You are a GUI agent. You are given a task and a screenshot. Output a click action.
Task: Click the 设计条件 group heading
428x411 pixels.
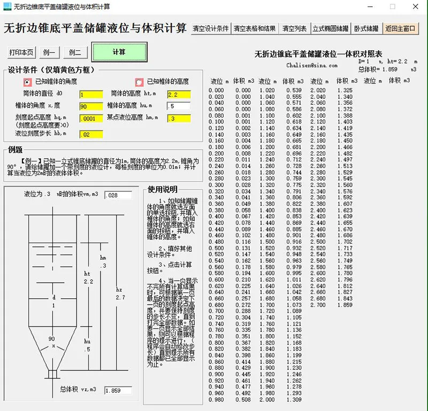pos(51,70)
